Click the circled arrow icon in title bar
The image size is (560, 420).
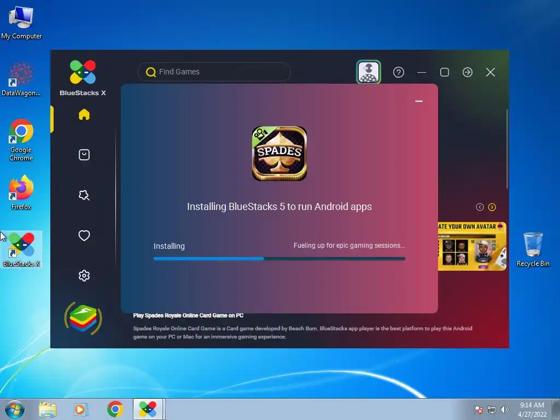click(x=468, y=73)
